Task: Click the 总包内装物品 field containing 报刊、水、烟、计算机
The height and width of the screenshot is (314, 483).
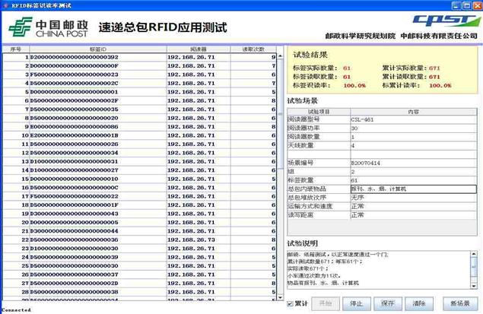Action: coord(413,189)
